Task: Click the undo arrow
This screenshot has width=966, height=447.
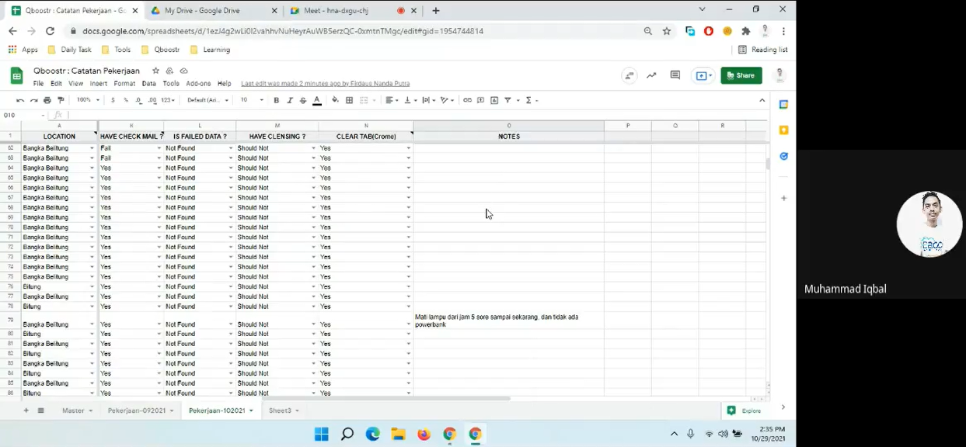Action: click(20, 100)
